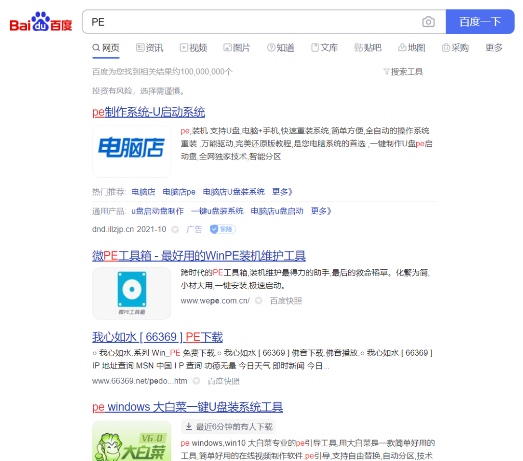The image size is (523, 461).
Task: Click the www.wepe.com.cn/ URL
Action: click(215, 301)
